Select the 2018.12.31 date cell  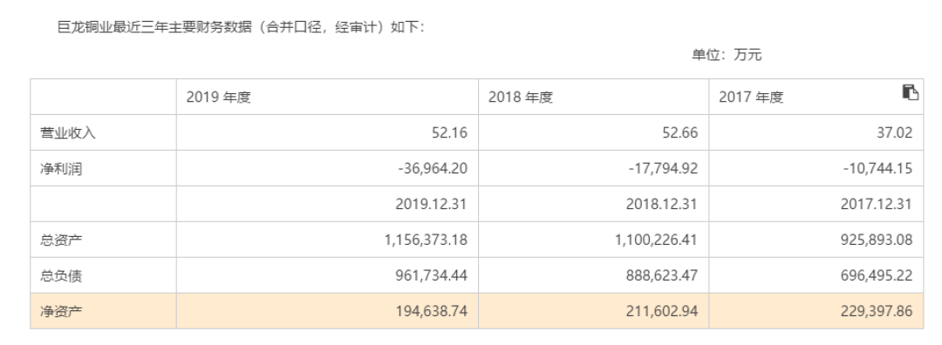click(x=594, y=204)
